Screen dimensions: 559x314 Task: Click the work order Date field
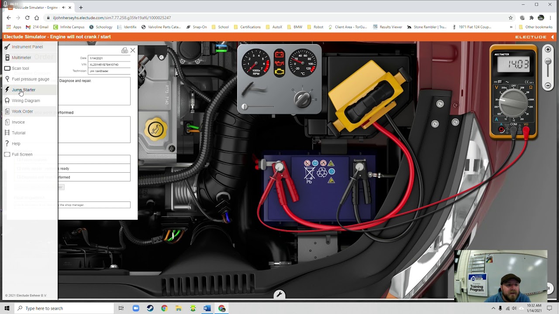109,58
